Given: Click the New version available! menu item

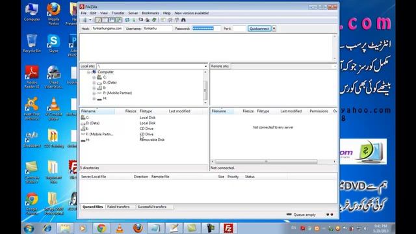Looking at the screenshot, I should [192, 13].
